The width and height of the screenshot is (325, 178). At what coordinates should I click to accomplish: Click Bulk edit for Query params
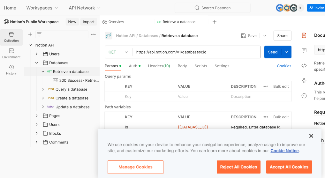(281, 86)
